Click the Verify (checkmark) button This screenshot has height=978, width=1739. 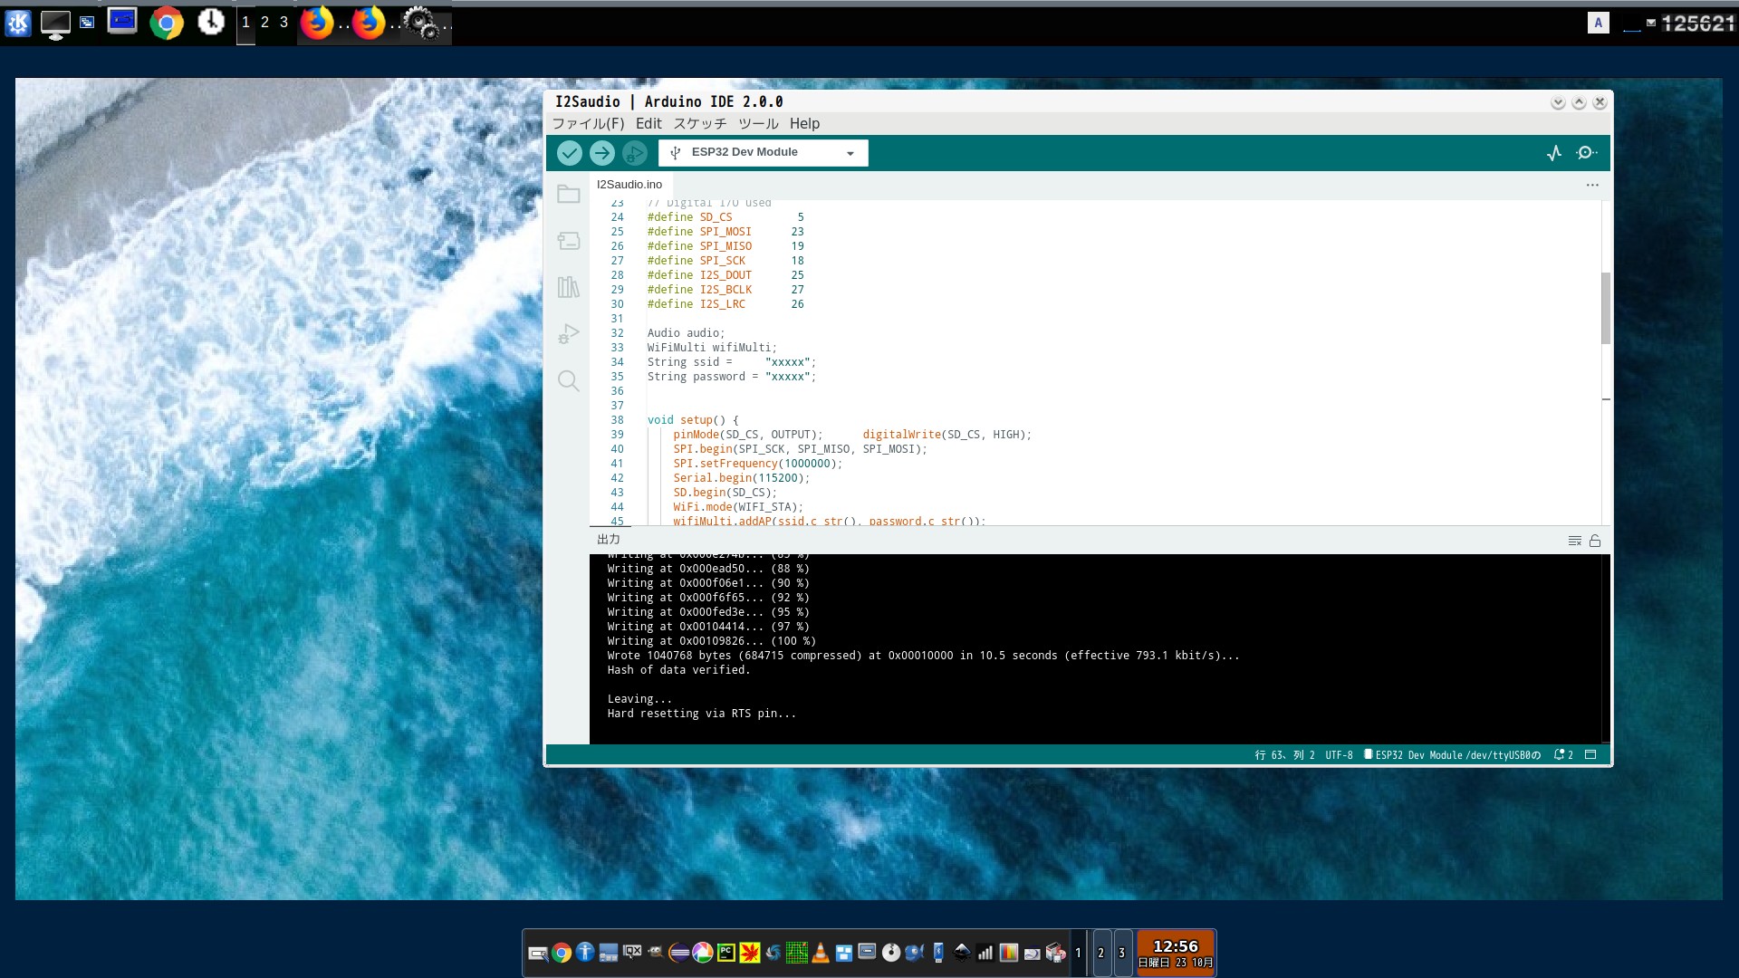(x=571, y=153)
